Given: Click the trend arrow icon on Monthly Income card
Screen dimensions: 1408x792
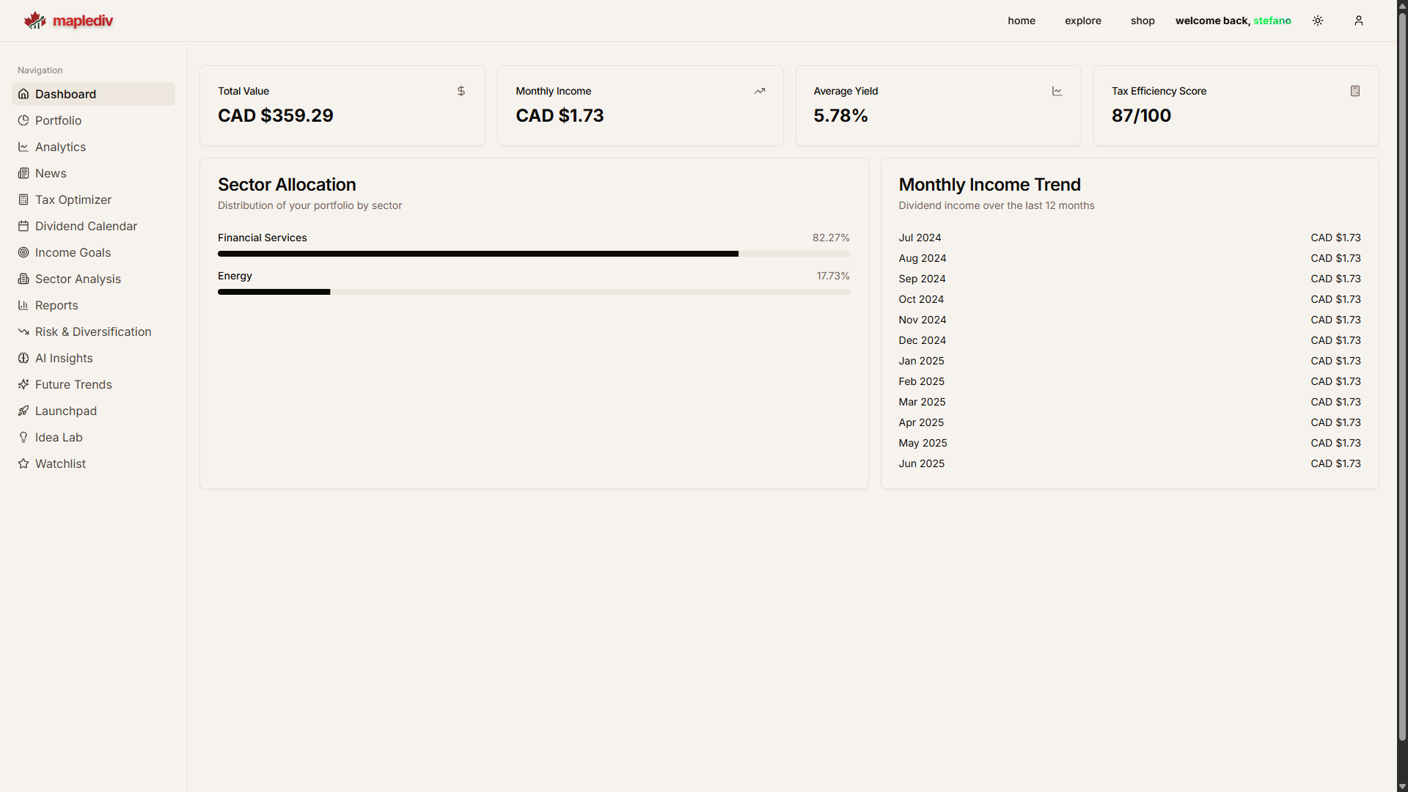Looking at the screenshot, I should click(760, 91).
